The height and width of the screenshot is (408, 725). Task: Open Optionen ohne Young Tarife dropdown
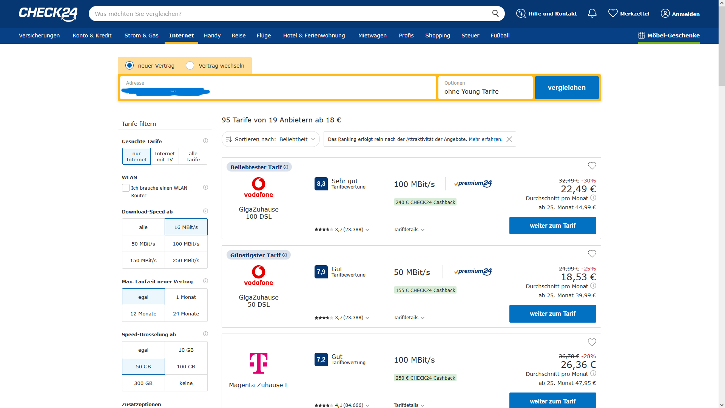pos(485,88)
